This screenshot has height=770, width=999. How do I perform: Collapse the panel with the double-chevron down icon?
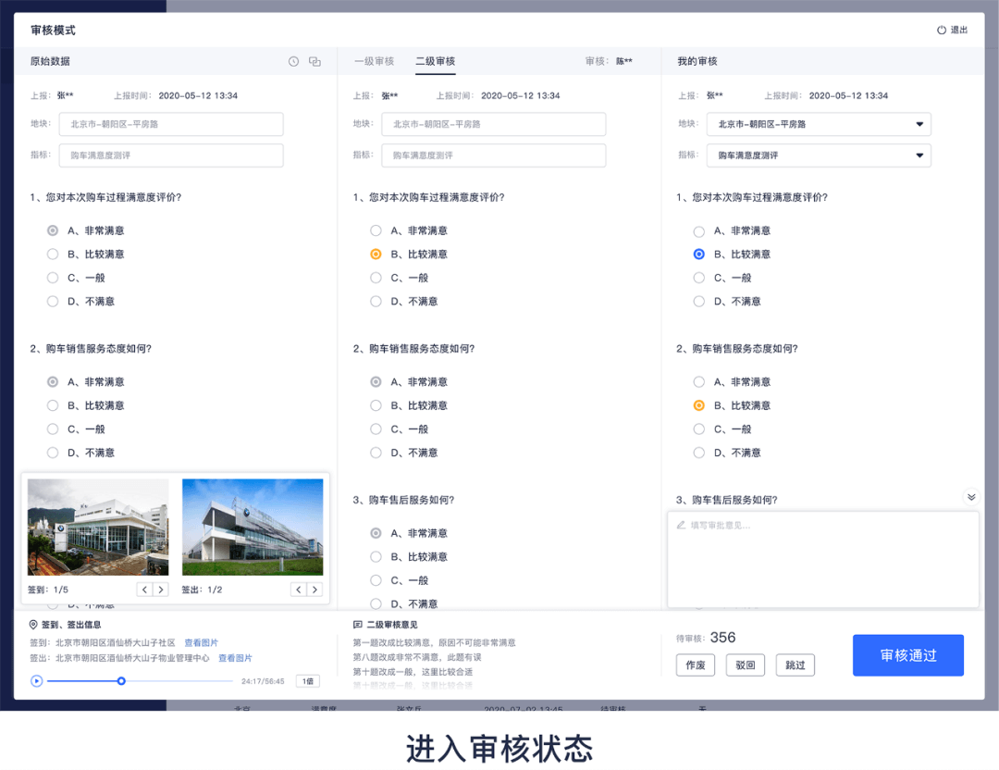click(971, 497)
